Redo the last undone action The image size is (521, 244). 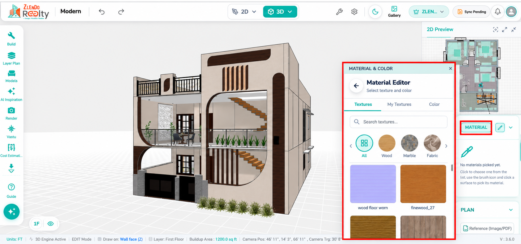121,12
